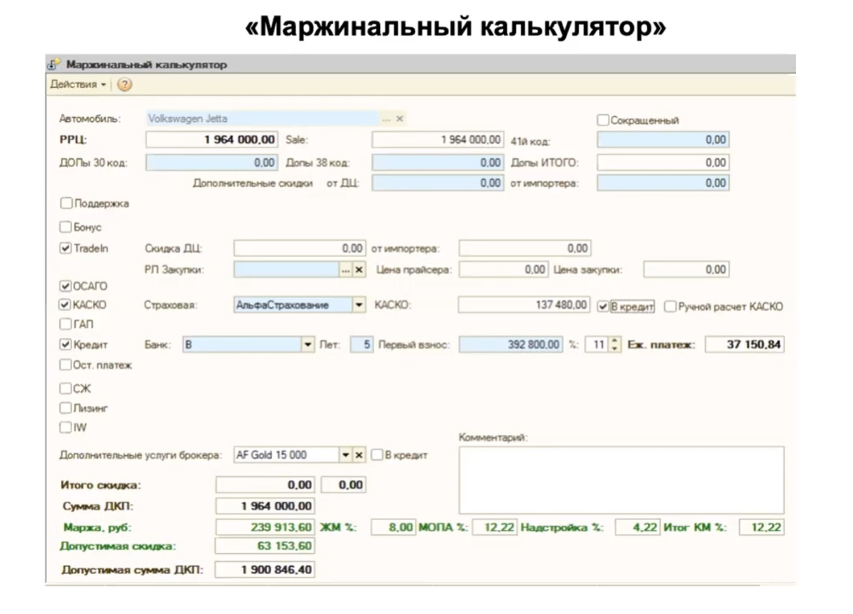
Task: Enable the Поддержка checkbox
Action: coord(66,203)
